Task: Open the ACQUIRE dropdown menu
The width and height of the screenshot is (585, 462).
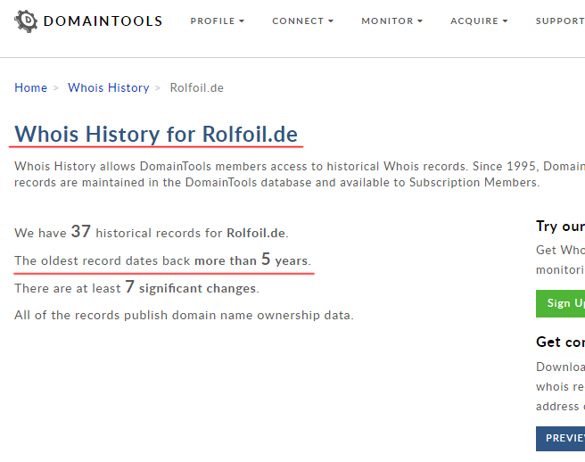Action: point(479,21)
